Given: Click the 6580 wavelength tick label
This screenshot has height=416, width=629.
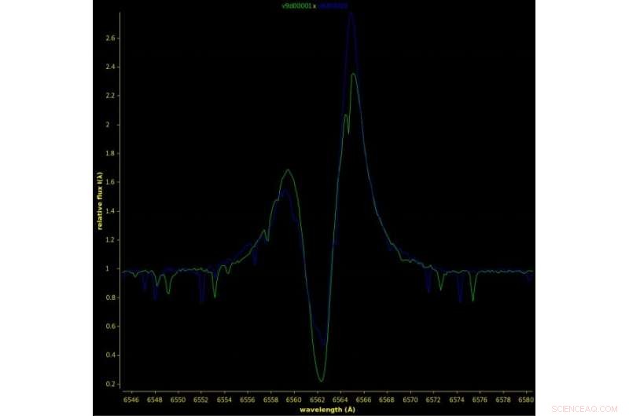Looking at the screenshot, I should click(x=525, y=399).
